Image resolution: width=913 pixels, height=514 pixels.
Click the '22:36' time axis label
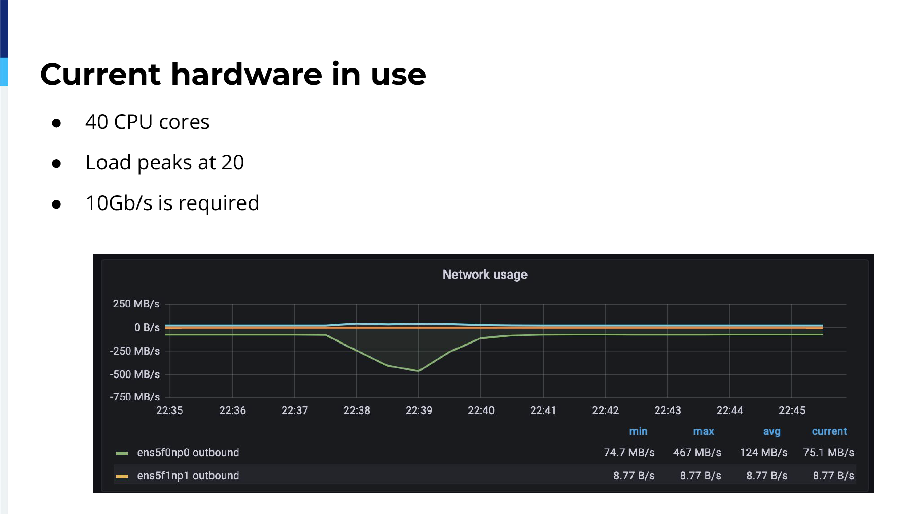[x=232, y=410]
